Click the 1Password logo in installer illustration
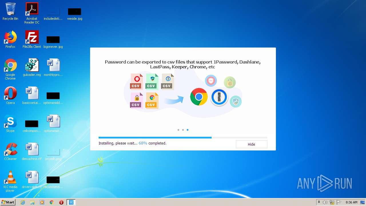Screen dimensions: 366x206 (x=219, y=97)
